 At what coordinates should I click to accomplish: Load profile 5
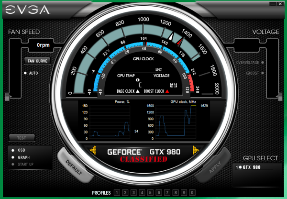tap(150, 193)
